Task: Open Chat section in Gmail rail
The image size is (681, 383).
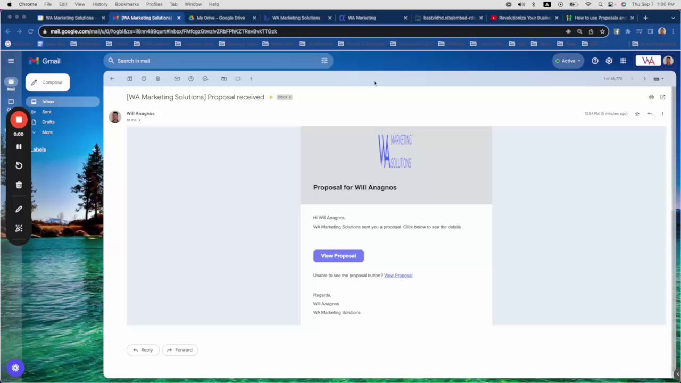Action: [11, 102]
